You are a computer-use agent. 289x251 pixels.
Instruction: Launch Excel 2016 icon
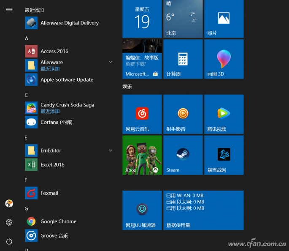point(31,165)
